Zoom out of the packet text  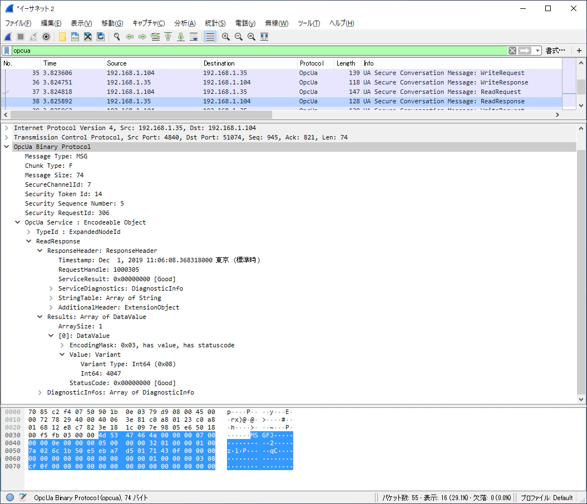[239, 37]
